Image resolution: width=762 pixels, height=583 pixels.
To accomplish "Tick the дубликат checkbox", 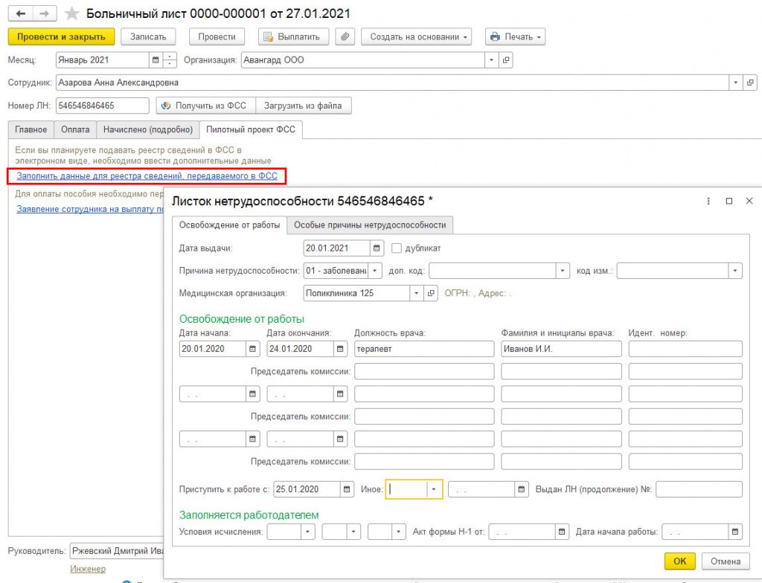I will [x=397, y=248].
